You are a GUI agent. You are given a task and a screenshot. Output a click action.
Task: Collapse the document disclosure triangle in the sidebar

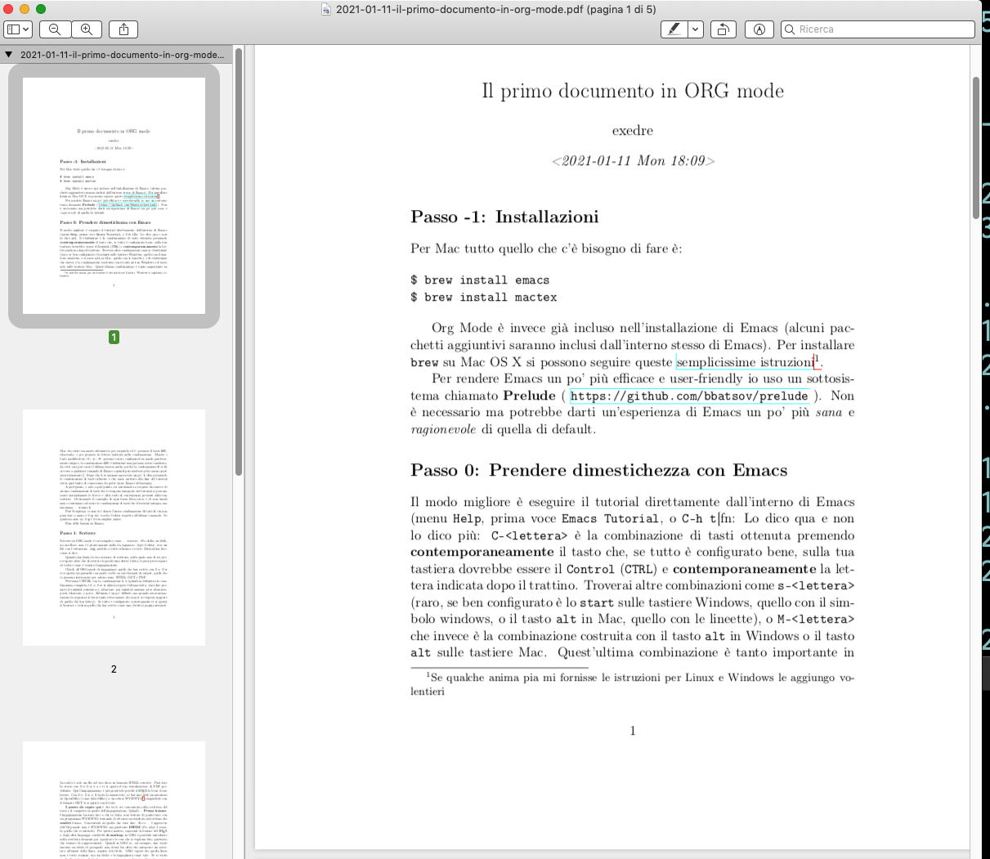8,54
